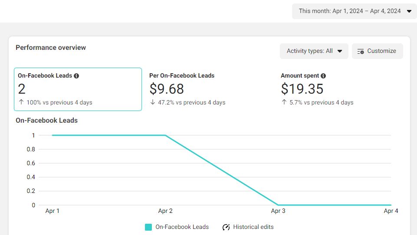The height and width of the screenshot is (235, 417).
Task: Click down arrow in Per On-Facebook Leads change
Action: coord(152,103)
